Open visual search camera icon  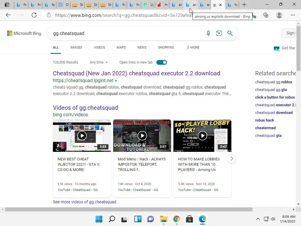[x=219, y=33]
